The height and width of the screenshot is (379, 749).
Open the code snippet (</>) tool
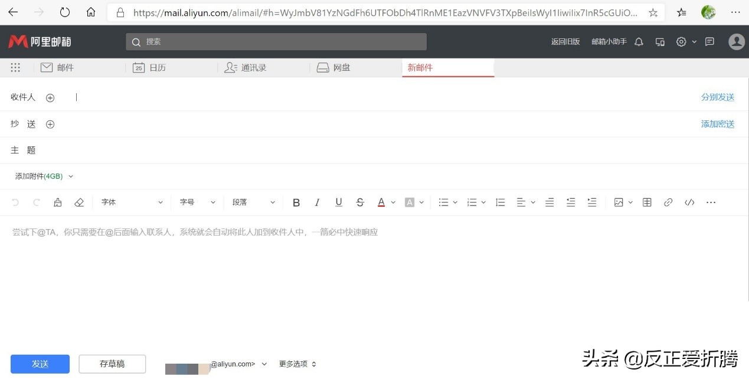[x=689, y=202]
